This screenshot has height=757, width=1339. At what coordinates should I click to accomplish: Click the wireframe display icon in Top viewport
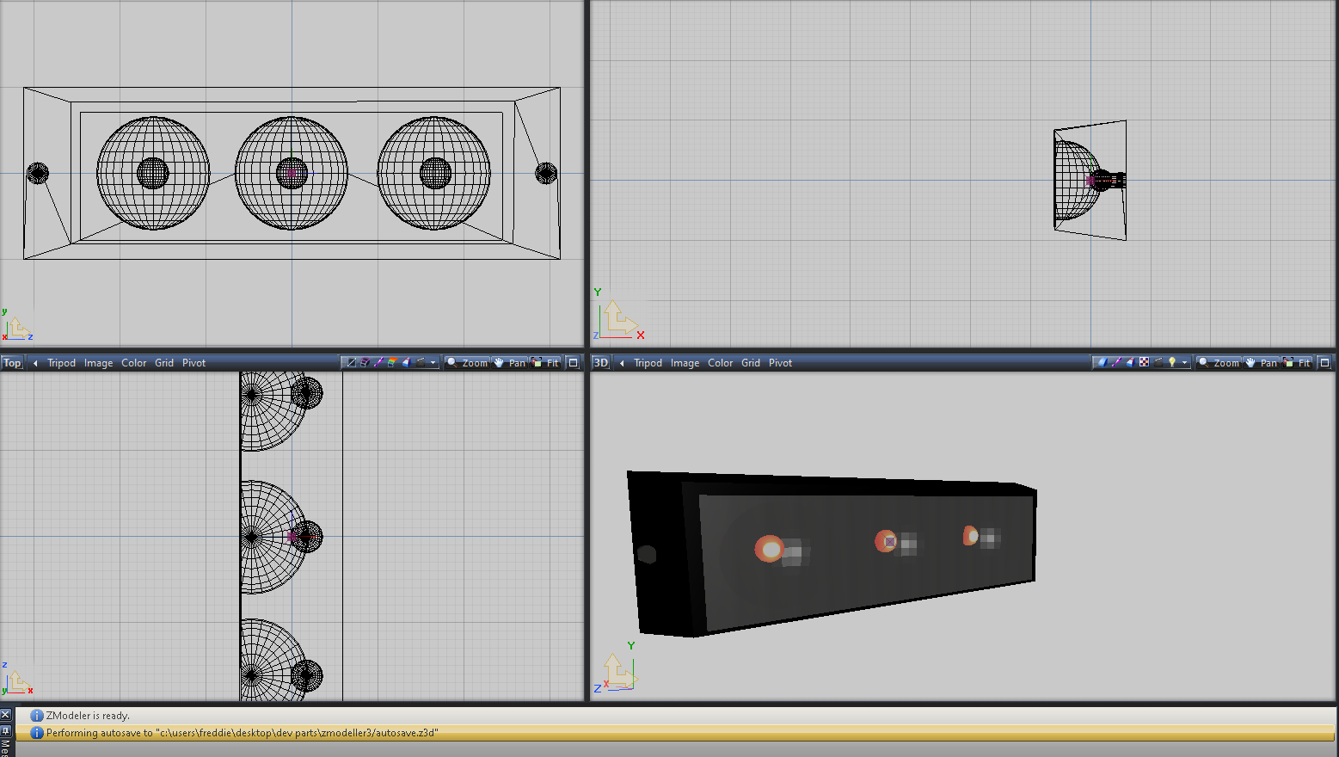point(351,363)
